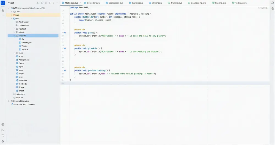This screenshot has width=275, height=145.
Task: Click gutter override marker on line 14
Action: 65,48
